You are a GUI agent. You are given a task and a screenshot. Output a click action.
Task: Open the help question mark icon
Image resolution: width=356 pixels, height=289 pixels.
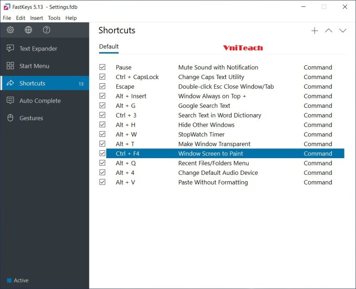(46, 30)
